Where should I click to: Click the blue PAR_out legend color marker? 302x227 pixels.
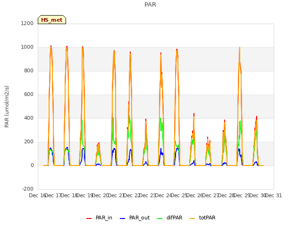coord(123,218)
